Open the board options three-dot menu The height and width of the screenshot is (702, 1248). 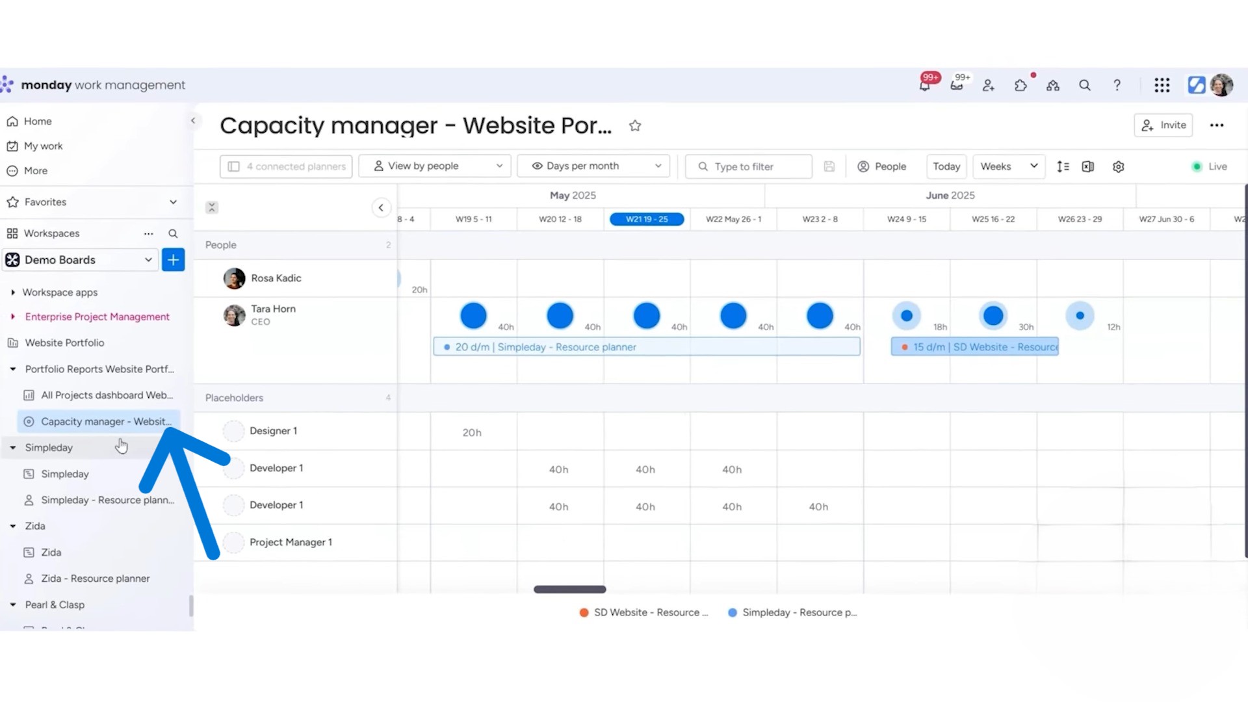click(1217, 125)
